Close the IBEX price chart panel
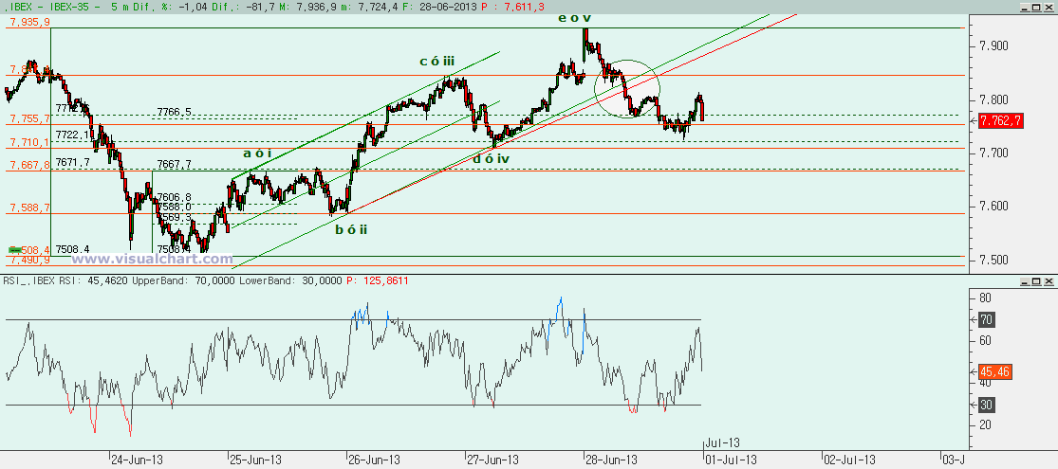1058x469 pixels. 1049,6
